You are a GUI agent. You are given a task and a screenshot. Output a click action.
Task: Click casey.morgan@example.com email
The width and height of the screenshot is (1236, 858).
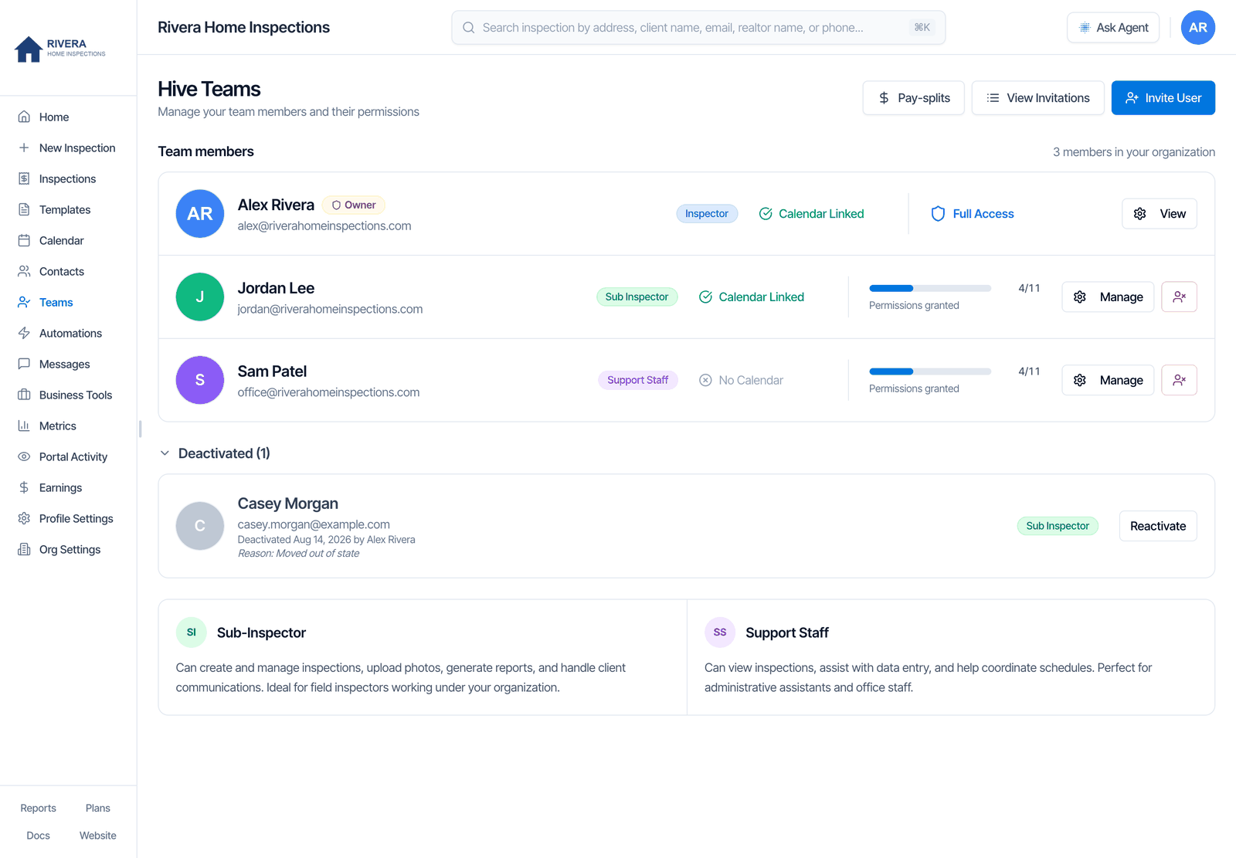314,525
